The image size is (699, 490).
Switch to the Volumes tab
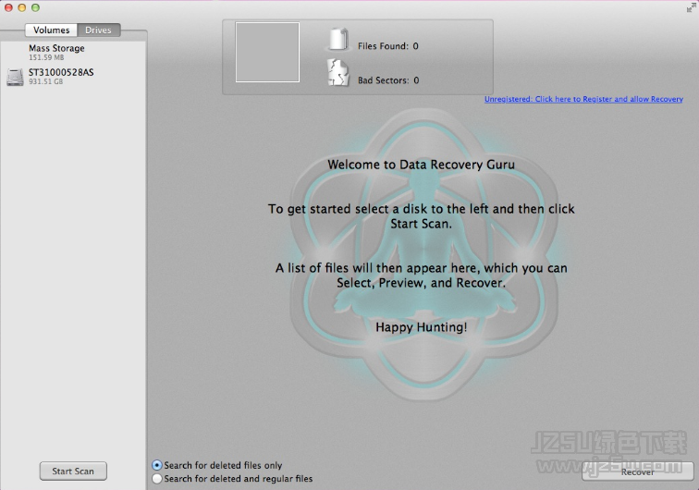(51, 31)
